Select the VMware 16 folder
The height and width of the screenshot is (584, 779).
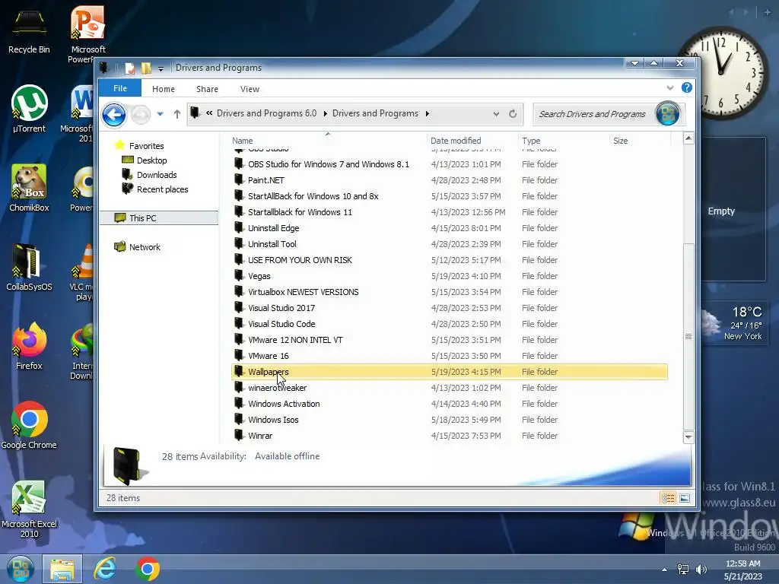[x=450, y=356]
